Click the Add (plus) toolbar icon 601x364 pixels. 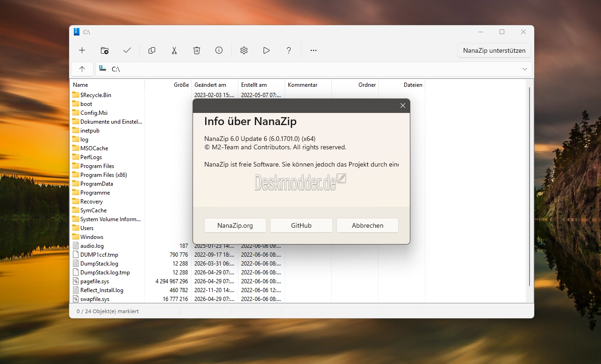pyautogui.click(x=82, y=50)
